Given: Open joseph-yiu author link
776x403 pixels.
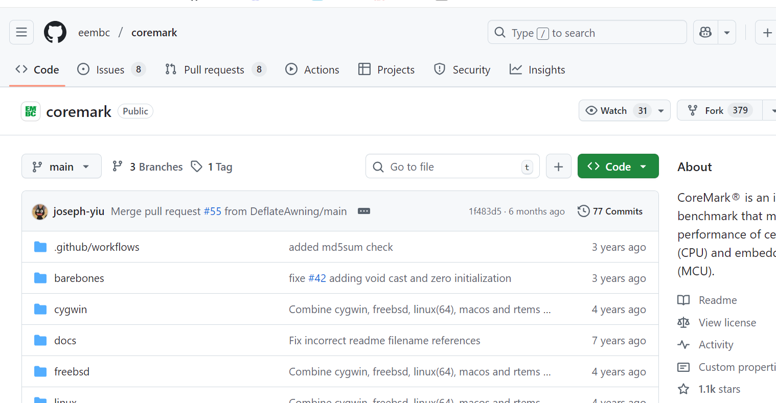Looking at the screenshot, I should [79, 211].
